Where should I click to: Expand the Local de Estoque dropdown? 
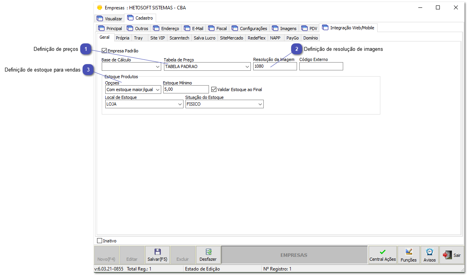[180, 104]
